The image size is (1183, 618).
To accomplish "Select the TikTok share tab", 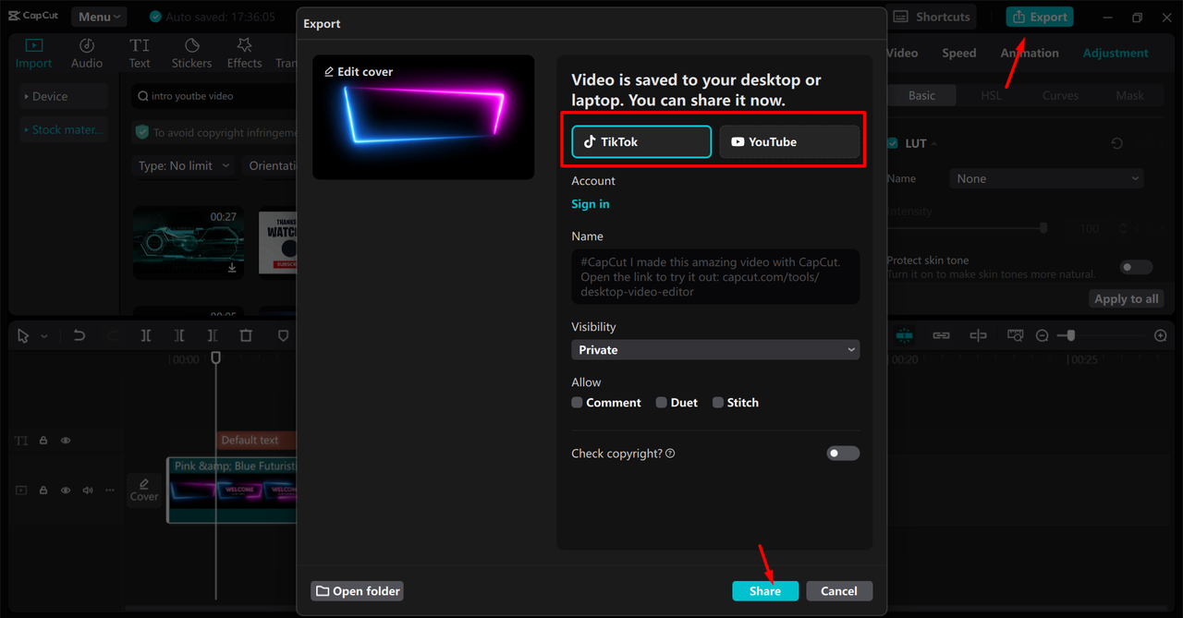I will 641,142.
